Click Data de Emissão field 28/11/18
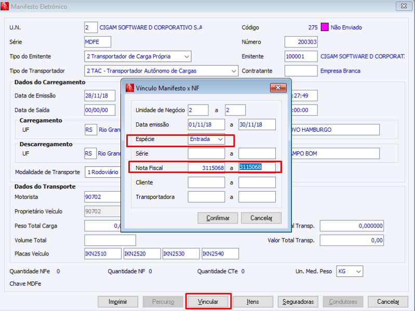 click(x=100, y=96)
